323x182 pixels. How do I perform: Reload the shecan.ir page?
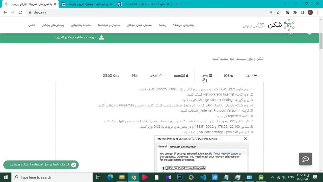tap(20, 12)
